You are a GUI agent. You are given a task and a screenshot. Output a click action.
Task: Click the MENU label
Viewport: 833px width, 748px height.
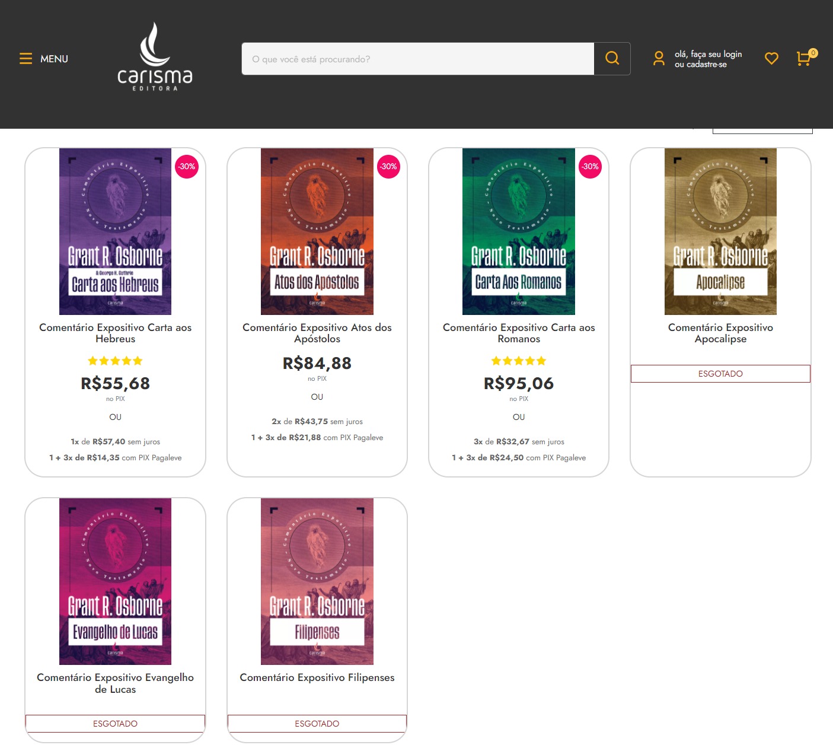54,59
